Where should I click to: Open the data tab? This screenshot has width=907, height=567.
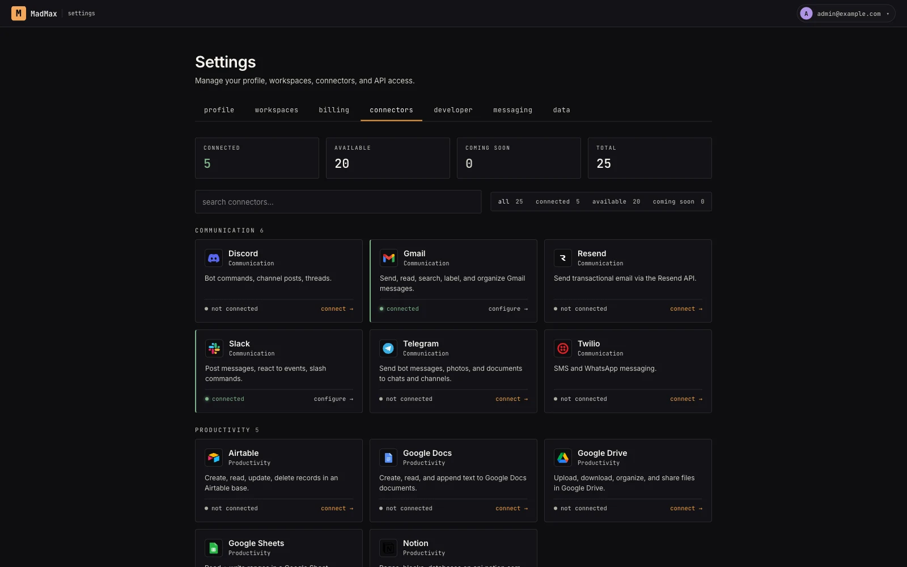click(561, 110)
